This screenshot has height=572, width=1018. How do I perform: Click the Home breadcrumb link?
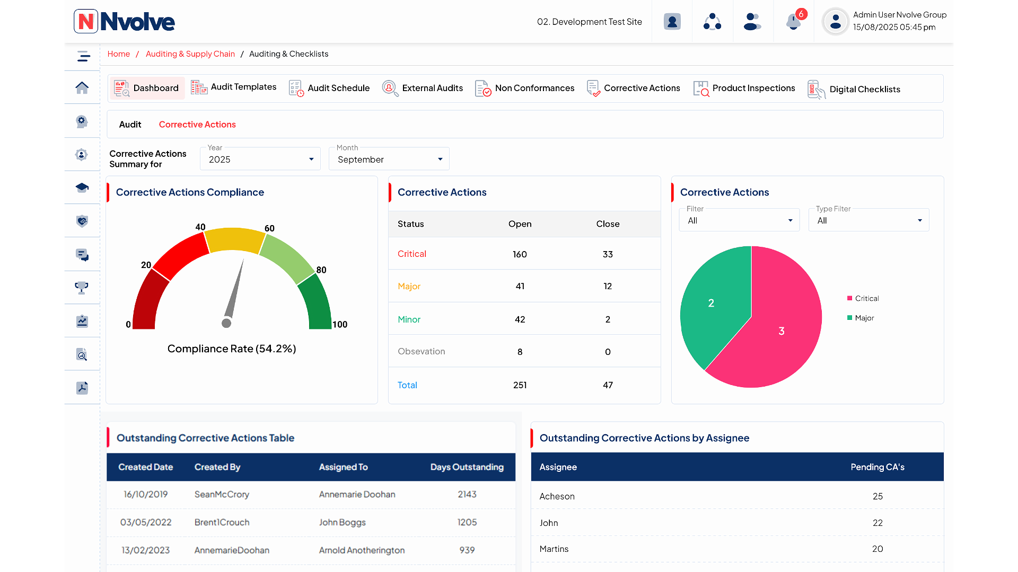click(x=118, y=53)
